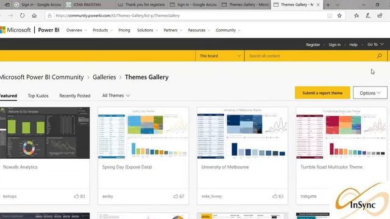Close the active Themes Gallery tab
390x219 pixels.
pos(318,5)
